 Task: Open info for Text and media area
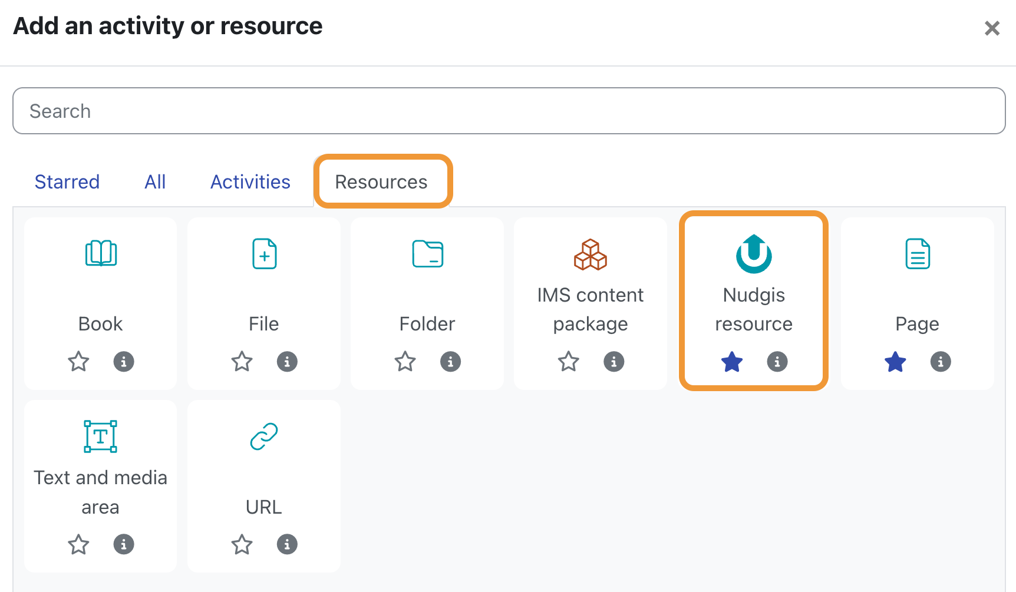pyautogui.click(x=124, y=544)
